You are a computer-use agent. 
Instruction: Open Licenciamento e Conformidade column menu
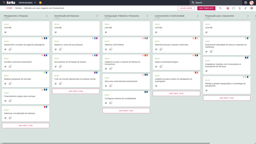(x=198, y=16)
